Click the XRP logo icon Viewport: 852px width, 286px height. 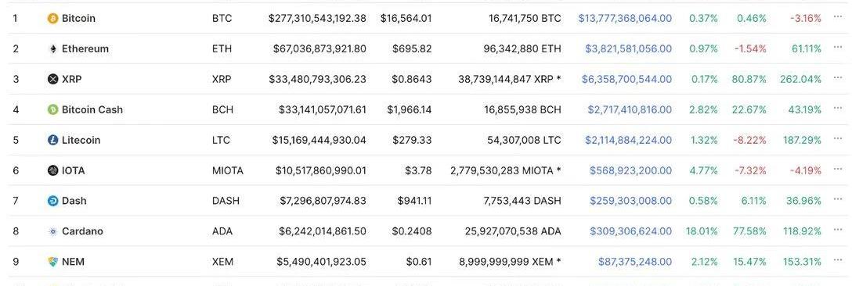click(x=52, y=79)
